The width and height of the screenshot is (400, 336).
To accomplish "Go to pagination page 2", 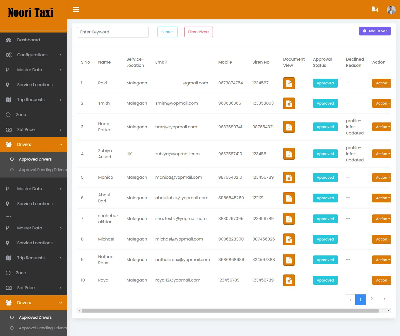I will 372,299.
